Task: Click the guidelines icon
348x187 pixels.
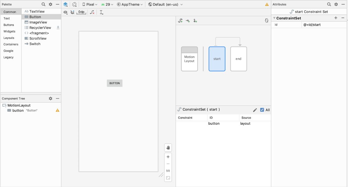Action: pyautogui.click(x=101, y=12)
